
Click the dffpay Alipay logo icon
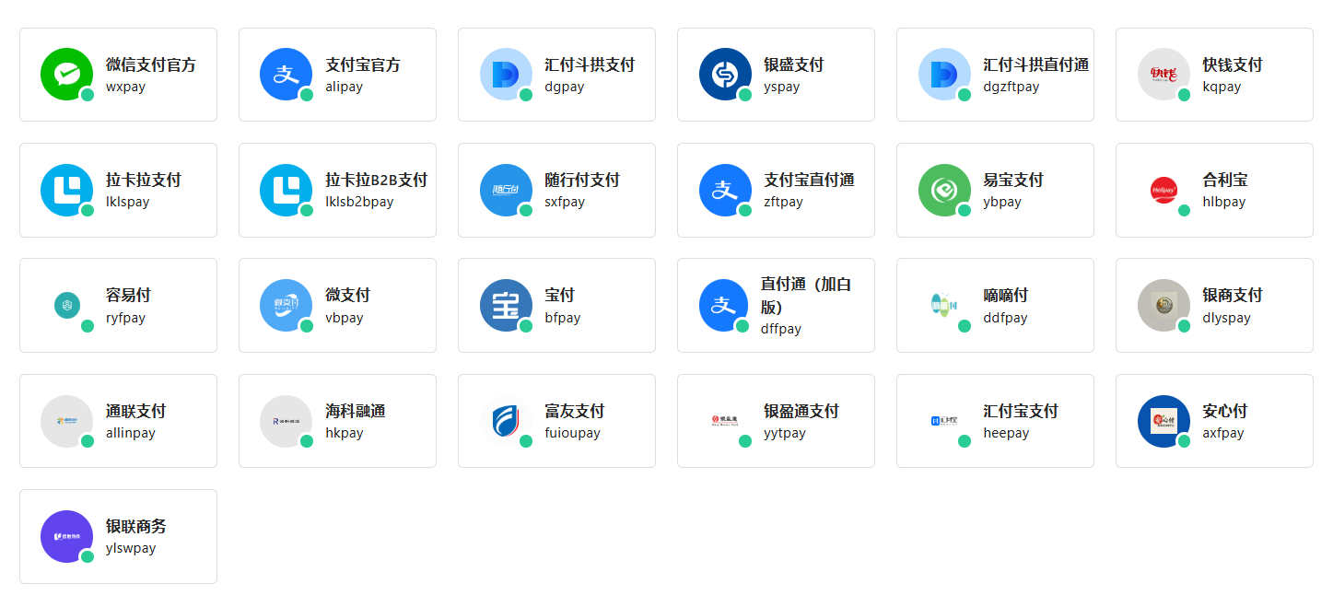click(x=725, y=306)
